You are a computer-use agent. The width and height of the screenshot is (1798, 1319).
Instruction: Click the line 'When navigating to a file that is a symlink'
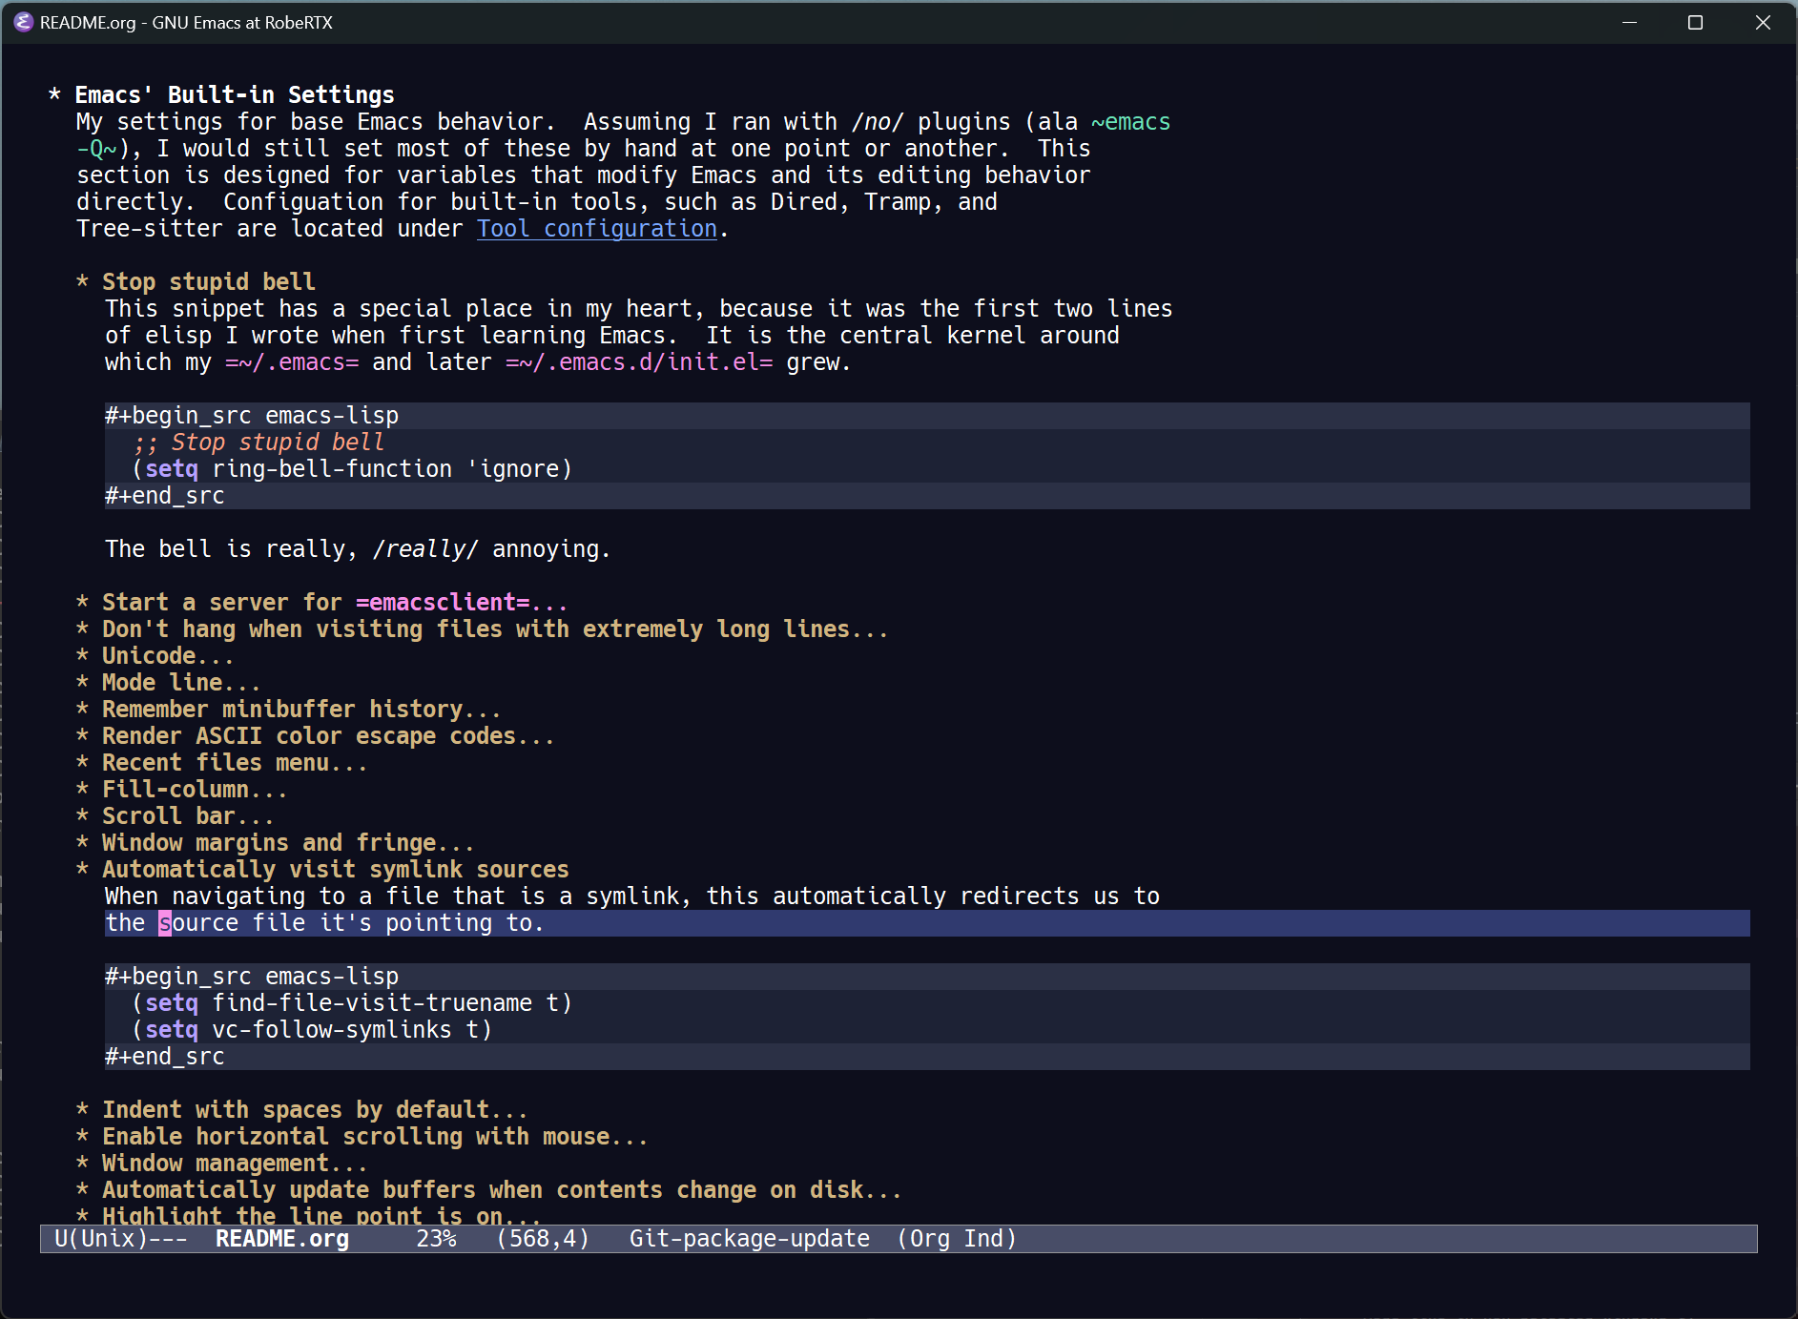tap(632, 897)
